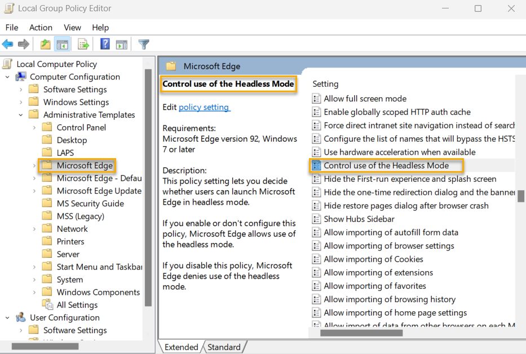Select the Show Hubs Sidebar setting
The height and width of the screenshot is (354, 526).
359,219
